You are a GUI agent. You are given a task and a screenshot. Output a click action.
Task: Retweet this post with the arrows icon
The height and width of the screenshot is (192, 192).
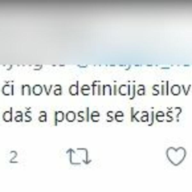(79, 156)
